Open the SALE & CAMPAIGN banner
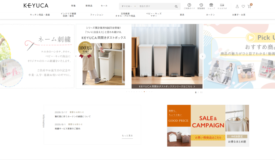The height and width of the screenshot is (160, 275). coord(208,125)
